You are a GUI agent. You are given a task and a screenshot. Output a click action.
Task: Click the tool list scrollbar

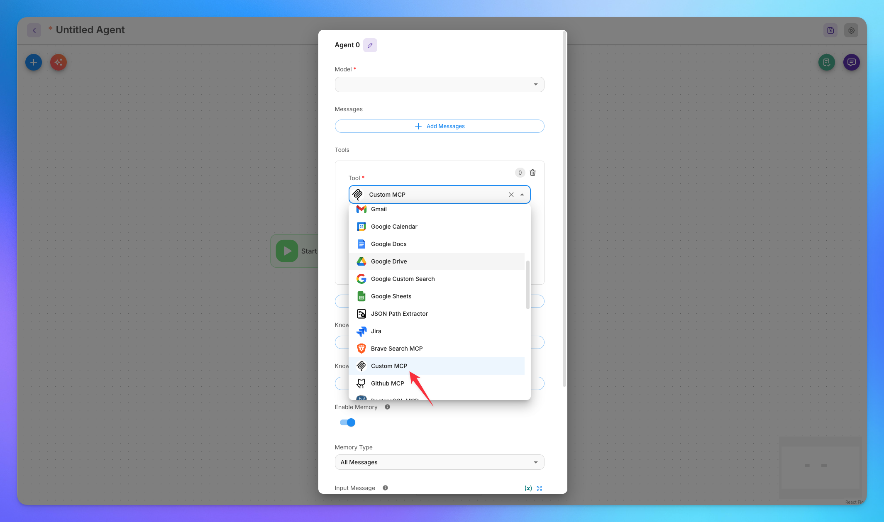point(527,285)
